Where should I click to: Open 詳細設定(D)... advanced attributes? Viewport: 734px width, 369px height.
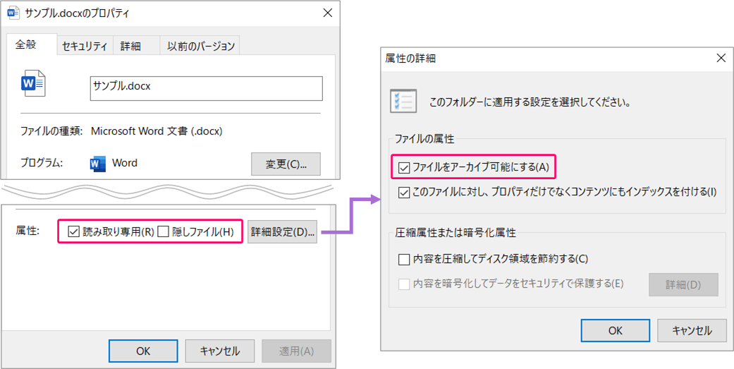pos(282,232)
